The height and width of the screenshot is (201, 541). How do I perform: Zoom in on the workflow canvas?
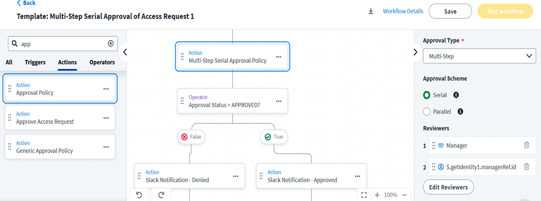(377, 195)
